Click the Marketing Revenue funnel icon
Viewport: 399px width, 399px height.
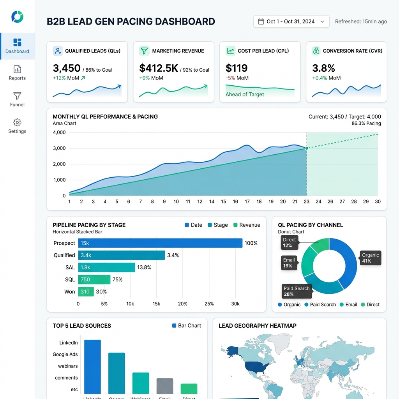pos(144,51)
